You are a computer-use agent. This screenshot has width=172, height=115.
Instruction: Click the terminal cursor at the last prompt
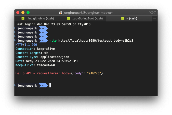click(x=50, y=85)
